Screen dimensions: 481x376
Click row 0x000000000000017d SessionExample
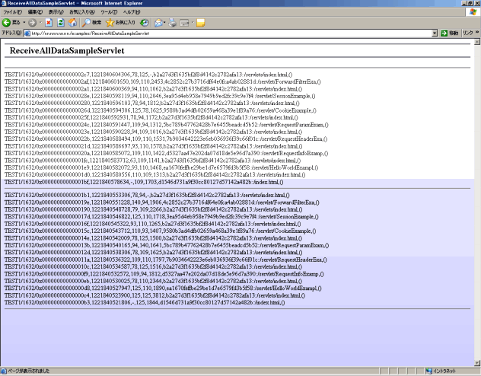[x=161, y=217]
